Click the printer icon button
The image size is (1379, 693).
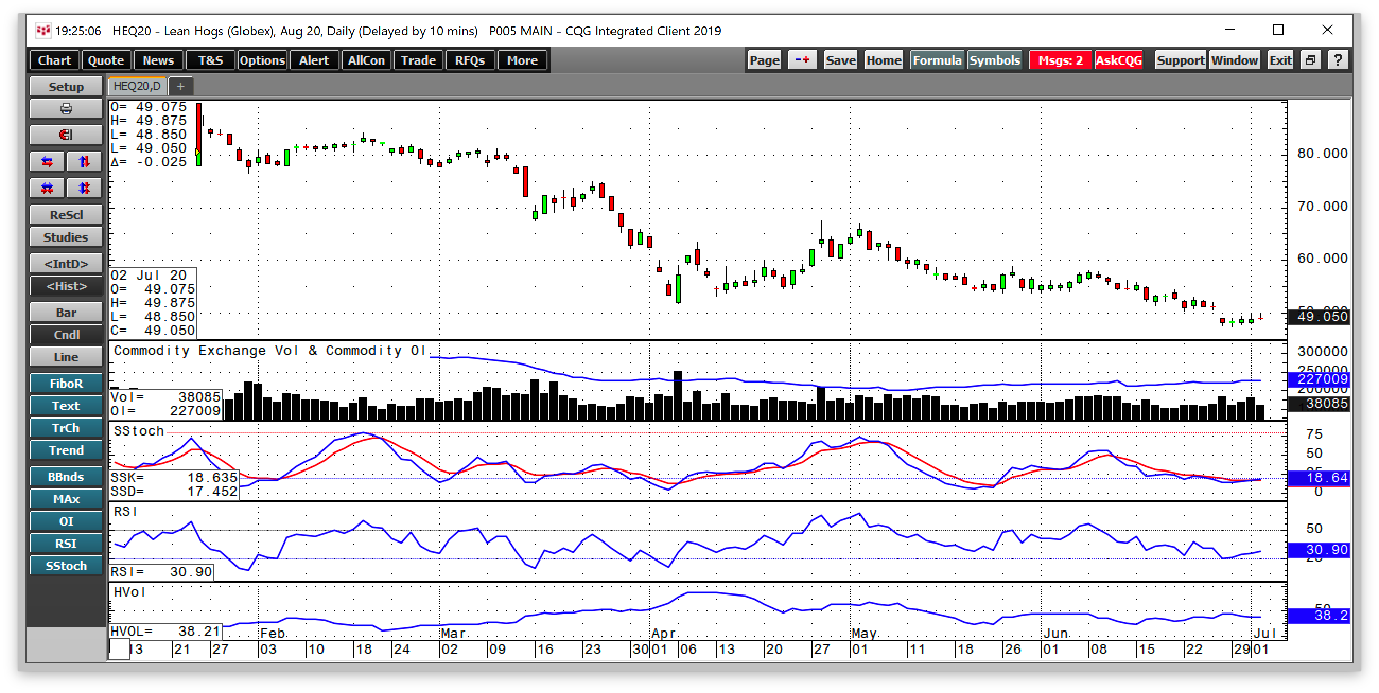[x=66, y=109]
